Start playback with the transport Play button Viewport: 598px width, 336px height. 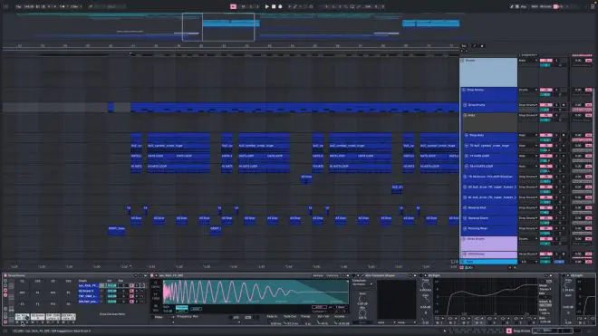267,6
